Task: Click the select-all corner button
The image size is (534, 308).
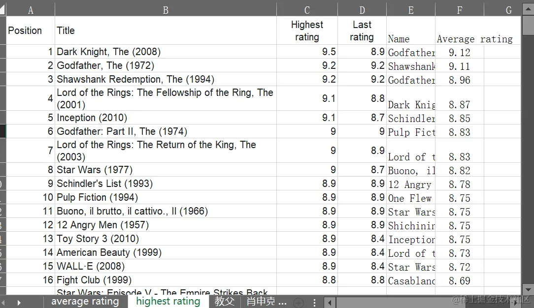Action: (3, 10)
